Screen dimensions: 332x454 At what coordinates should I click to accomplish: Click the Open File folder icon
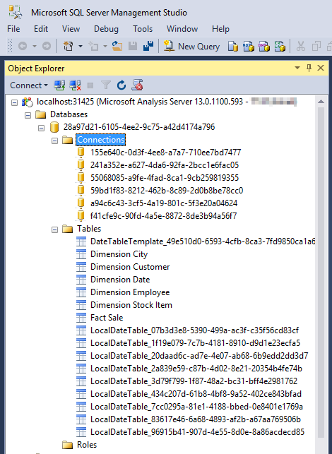click(x=117, y=46)
